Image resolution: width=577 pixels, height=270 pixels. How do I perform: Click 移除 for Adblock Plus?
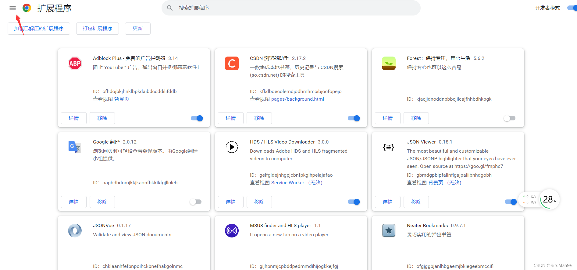[x=102, y=118]
